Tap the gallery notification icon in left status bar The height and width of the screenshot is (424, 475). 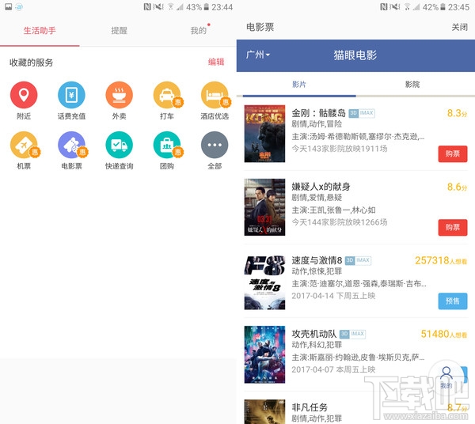[8, 6]
